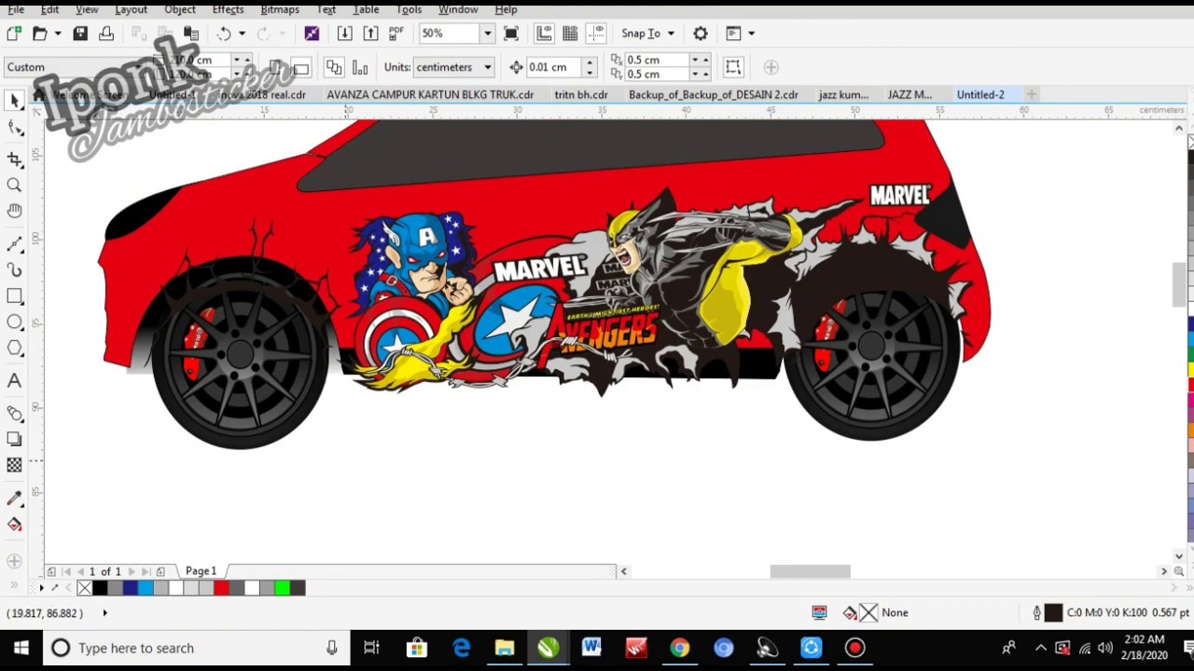
Task: Switch to the tritn bh.cdr tab
Action: tap(581, 94)
